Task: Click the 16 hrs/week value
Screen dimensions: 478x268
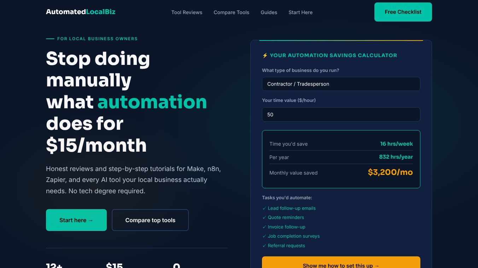Action: point(396,144)
